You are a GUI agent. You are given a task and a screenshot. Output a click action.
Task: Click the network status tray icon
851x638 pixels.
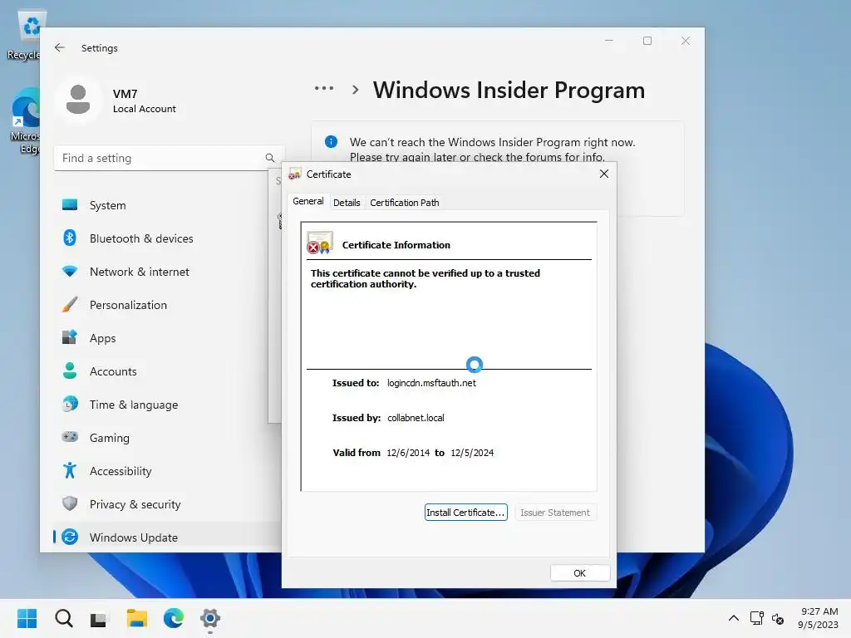click(756, 618)
